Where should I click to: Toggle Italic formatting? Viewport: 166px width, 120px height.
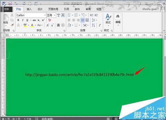[x=23, y=20]
